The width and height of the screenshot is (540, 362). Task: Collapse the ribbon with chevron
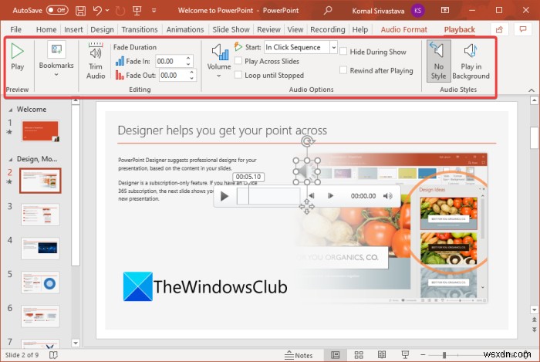pyautogui.click(x=532, y=90)
